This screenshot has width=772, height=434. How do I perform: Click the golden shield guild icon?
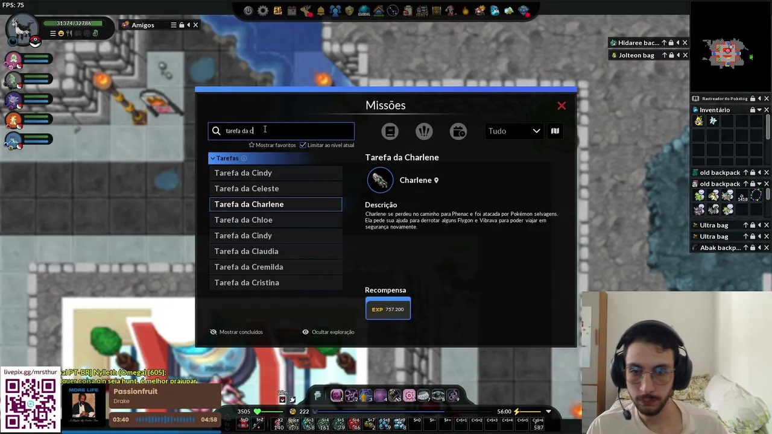coord(349,11)
